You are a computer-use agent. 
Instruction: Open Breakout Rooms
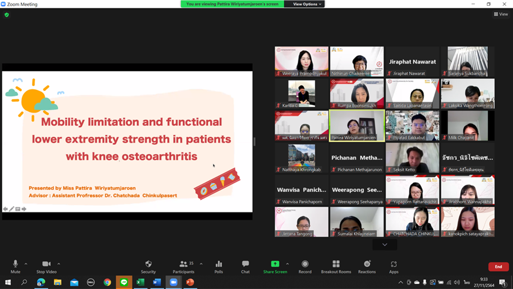click(336, 267)
